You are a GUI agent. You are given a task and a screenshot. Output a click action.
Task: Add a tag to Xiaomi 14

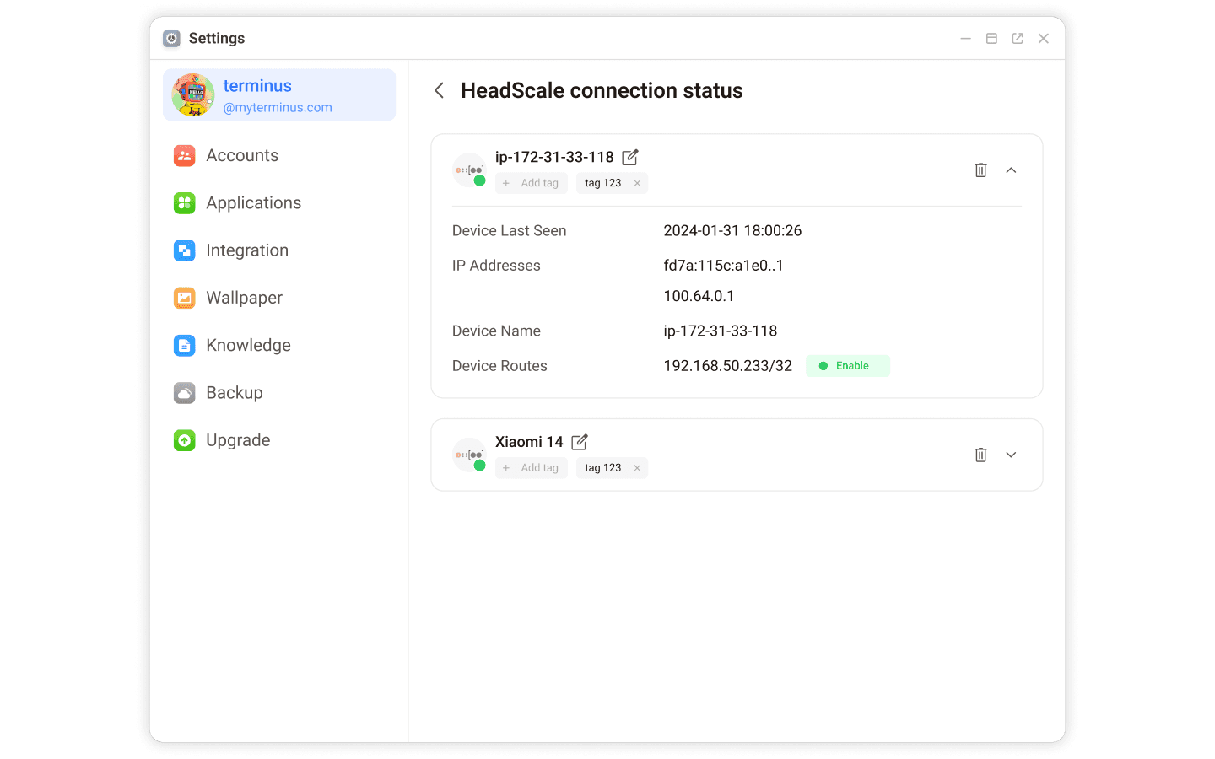coord(532,468)
